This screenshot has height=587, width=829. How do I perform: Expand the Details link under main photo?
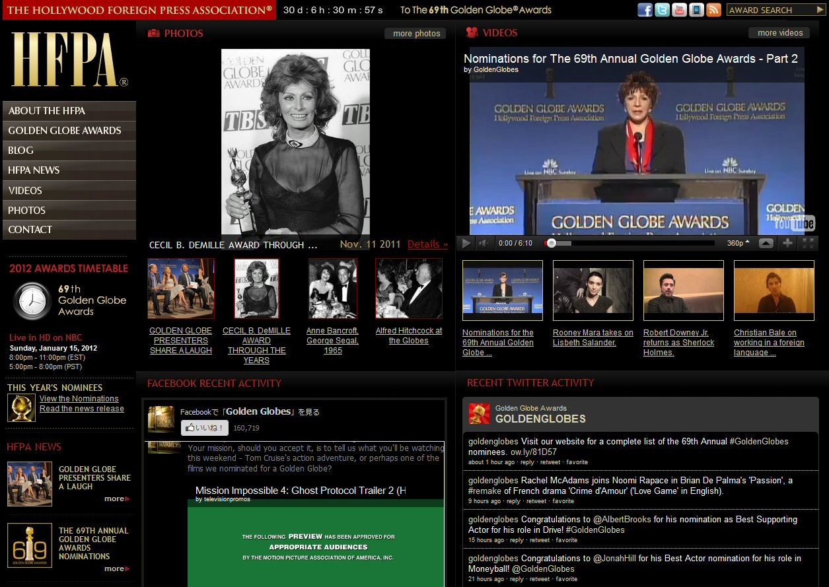(x=427, y=244)
